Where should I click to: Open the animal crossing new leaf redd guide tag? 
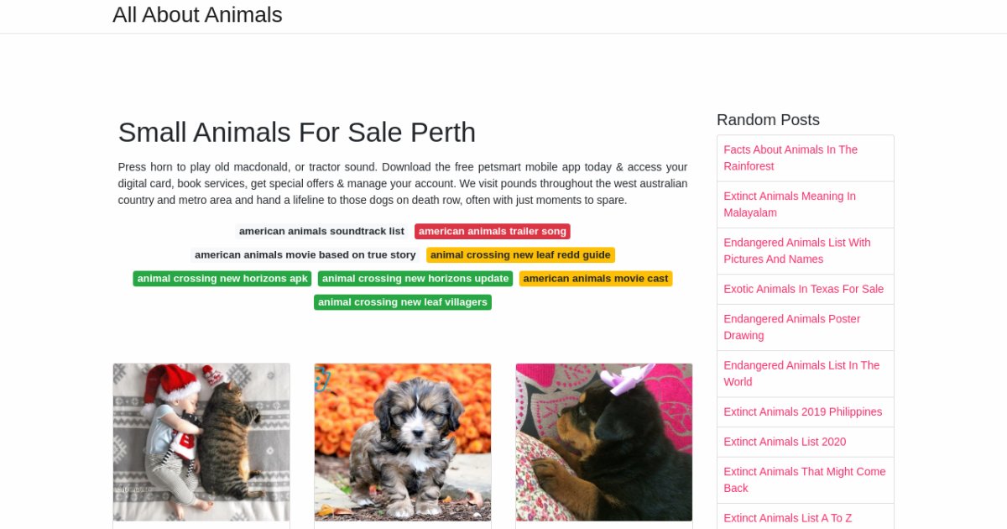[520, 254]
